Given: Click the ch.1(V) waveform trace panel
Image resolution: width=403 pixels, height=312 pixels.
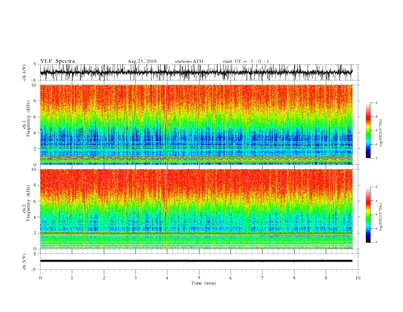Looking at the screenshot, I should point(199,72).
